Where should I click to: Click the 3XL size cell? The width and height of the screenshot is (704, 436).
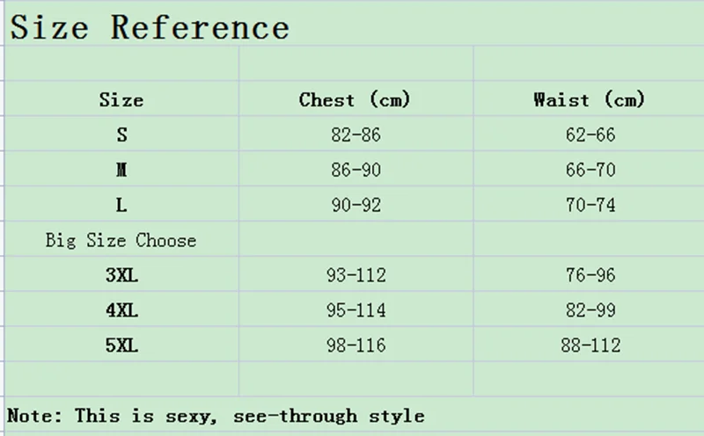click(121, 276)
